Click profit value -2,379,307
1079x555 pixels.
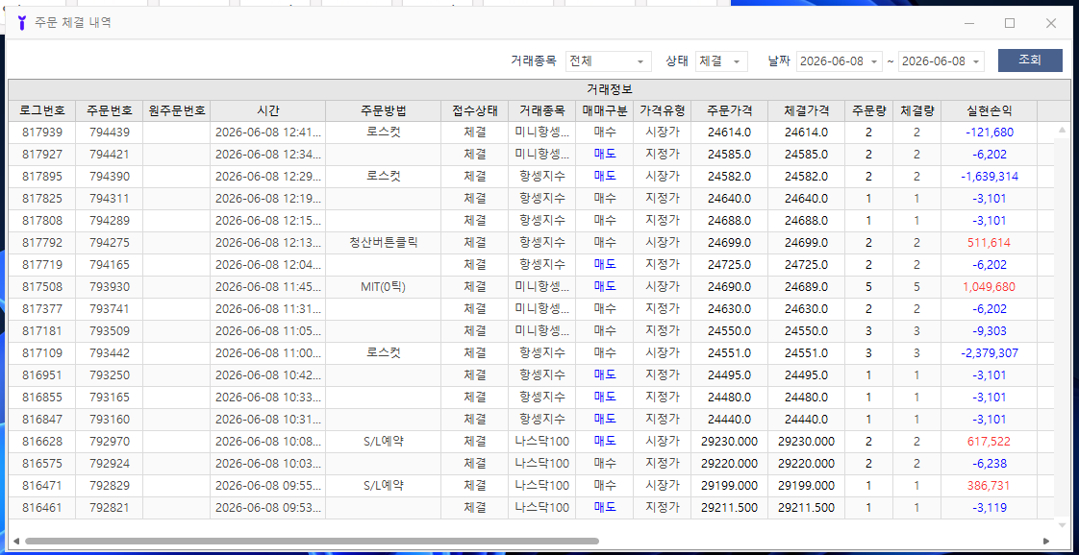pyautogui.click(x=989, y=352)
